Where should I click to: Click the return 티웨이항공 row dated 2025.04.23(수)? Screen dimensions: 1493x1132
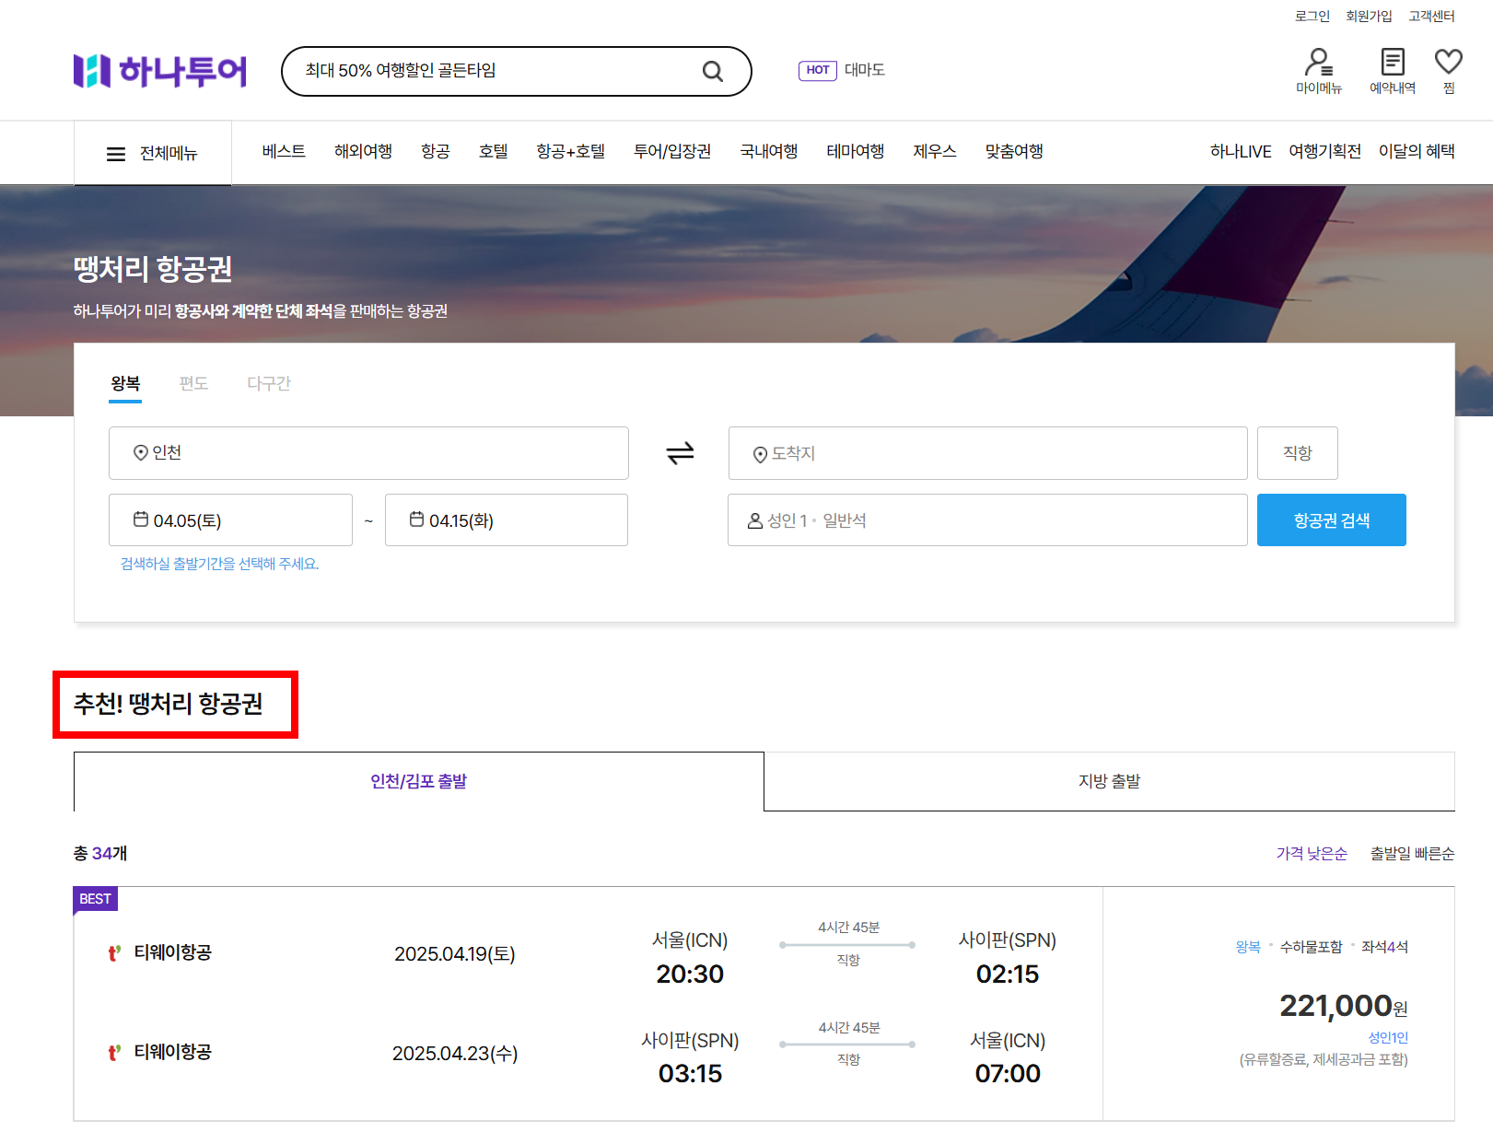588,1053
